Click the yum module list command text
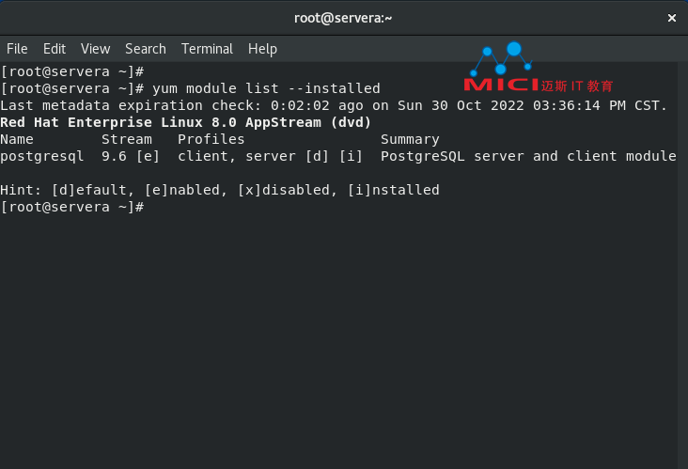 266,88
